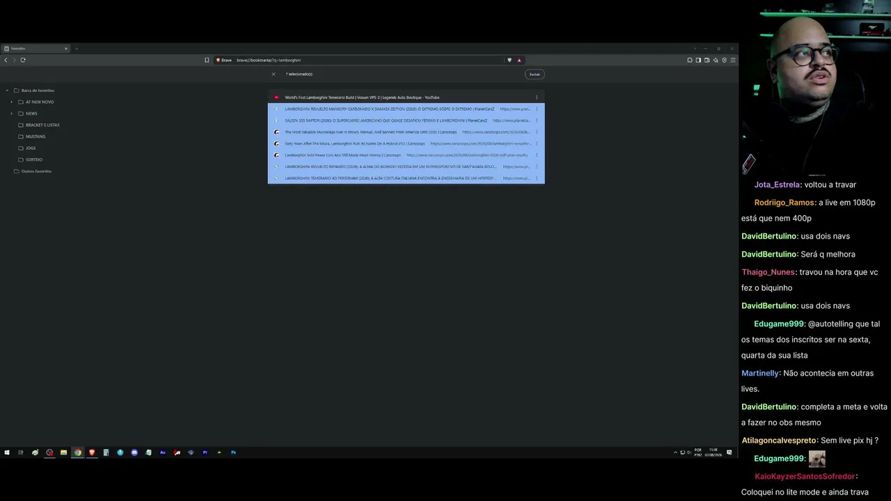Open more options for Temerario Ad Personam bookmark
891x501 pixels.
tap(537, 178)
